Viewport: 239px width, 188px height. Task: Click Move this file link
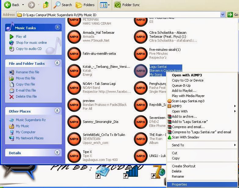26,78
